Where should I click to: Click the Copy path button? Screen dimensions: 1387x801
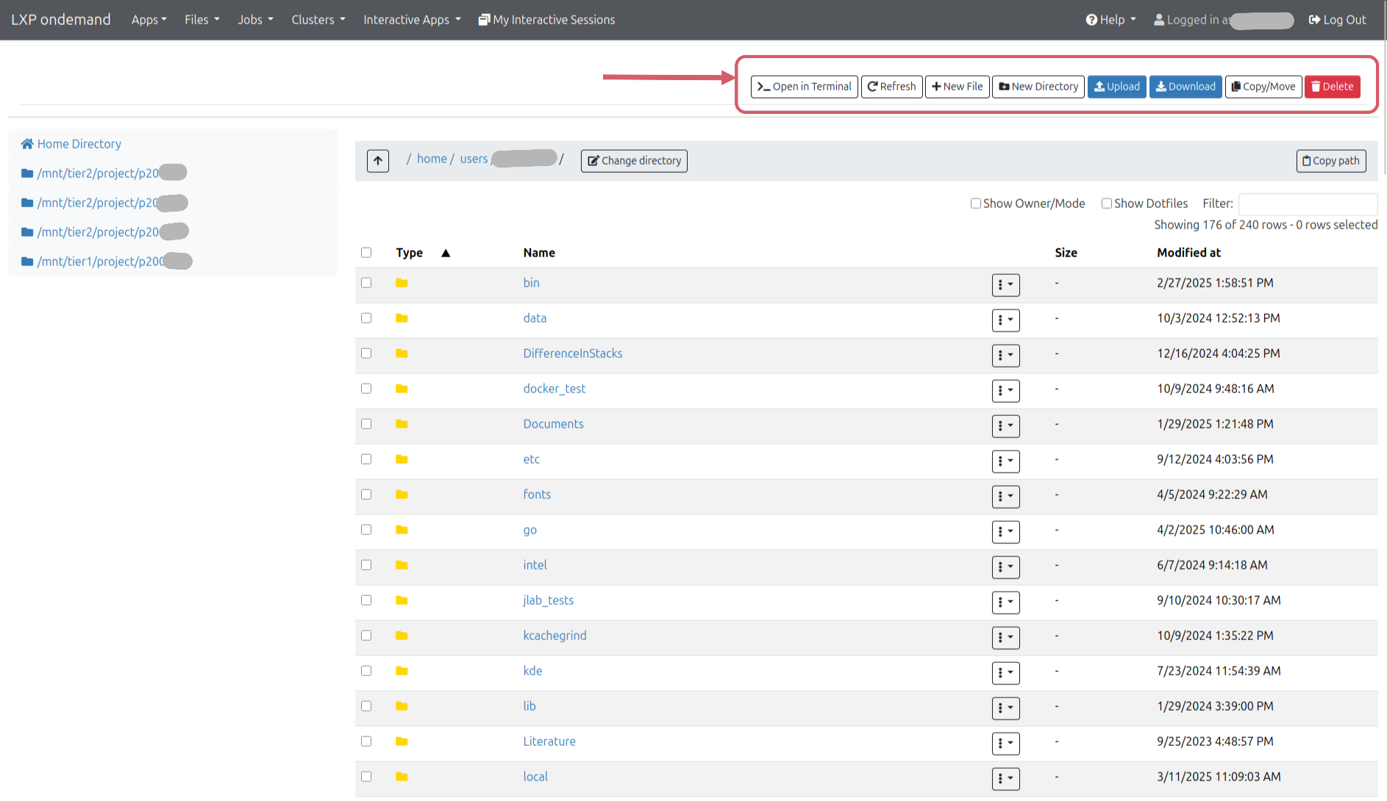1330,161
